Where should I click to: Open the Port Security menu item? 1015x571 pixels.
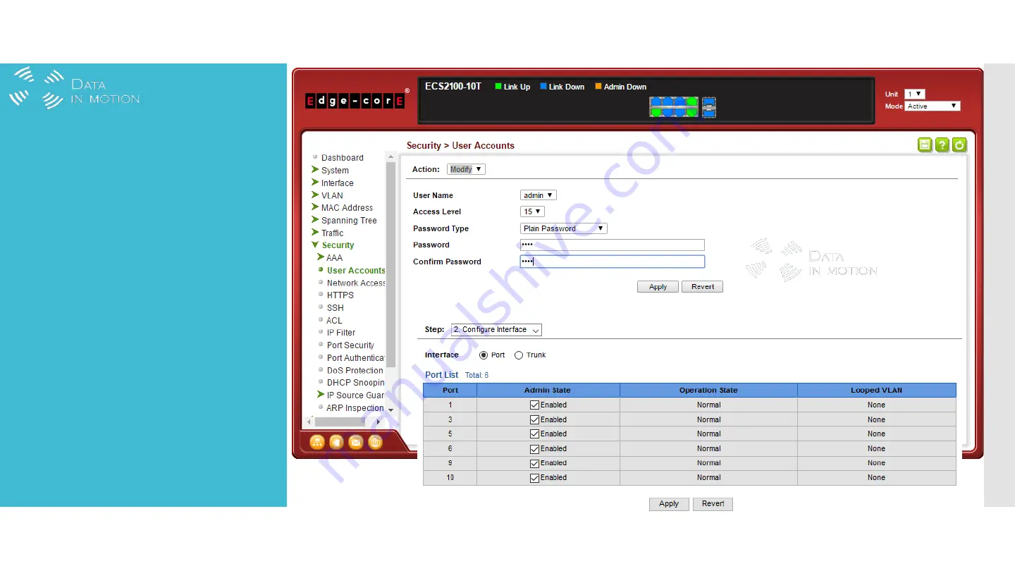[x=350, y=345]
